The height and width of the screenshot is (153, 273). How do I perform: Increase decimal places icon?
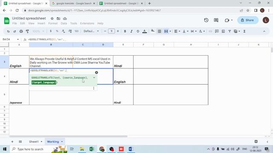[70, 31]
